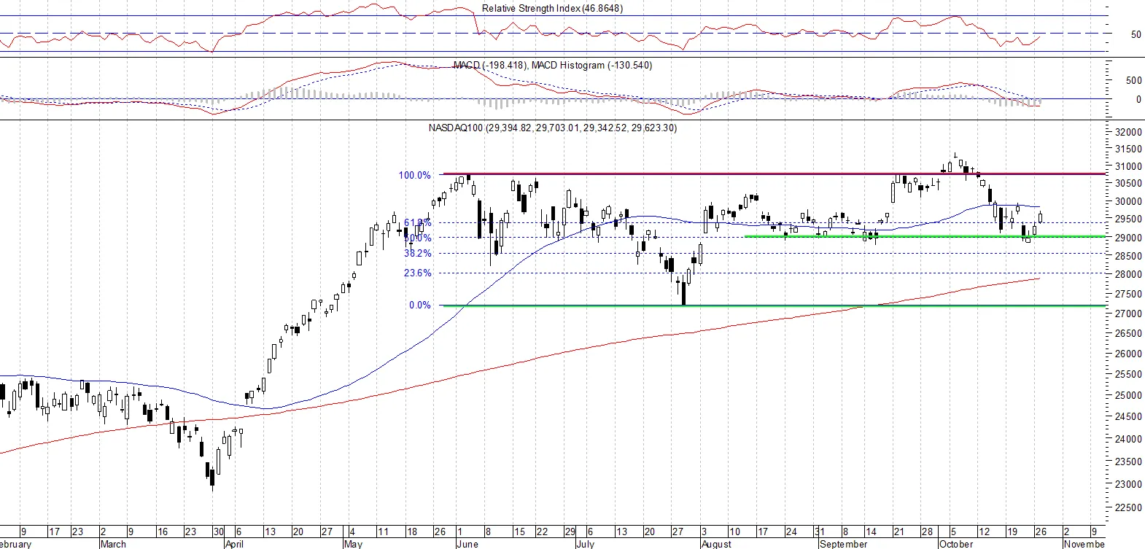Select the date label 31 on the time axis
Image resolution: width=1145 pixels, height=549 pixels.
click(820, 532)
